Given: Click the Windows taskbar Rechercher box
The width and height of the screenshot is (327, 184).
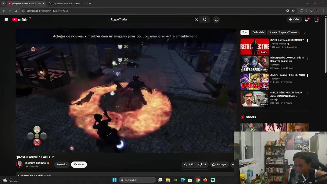Looking at the screenshot, I should (x=138, y=180).
